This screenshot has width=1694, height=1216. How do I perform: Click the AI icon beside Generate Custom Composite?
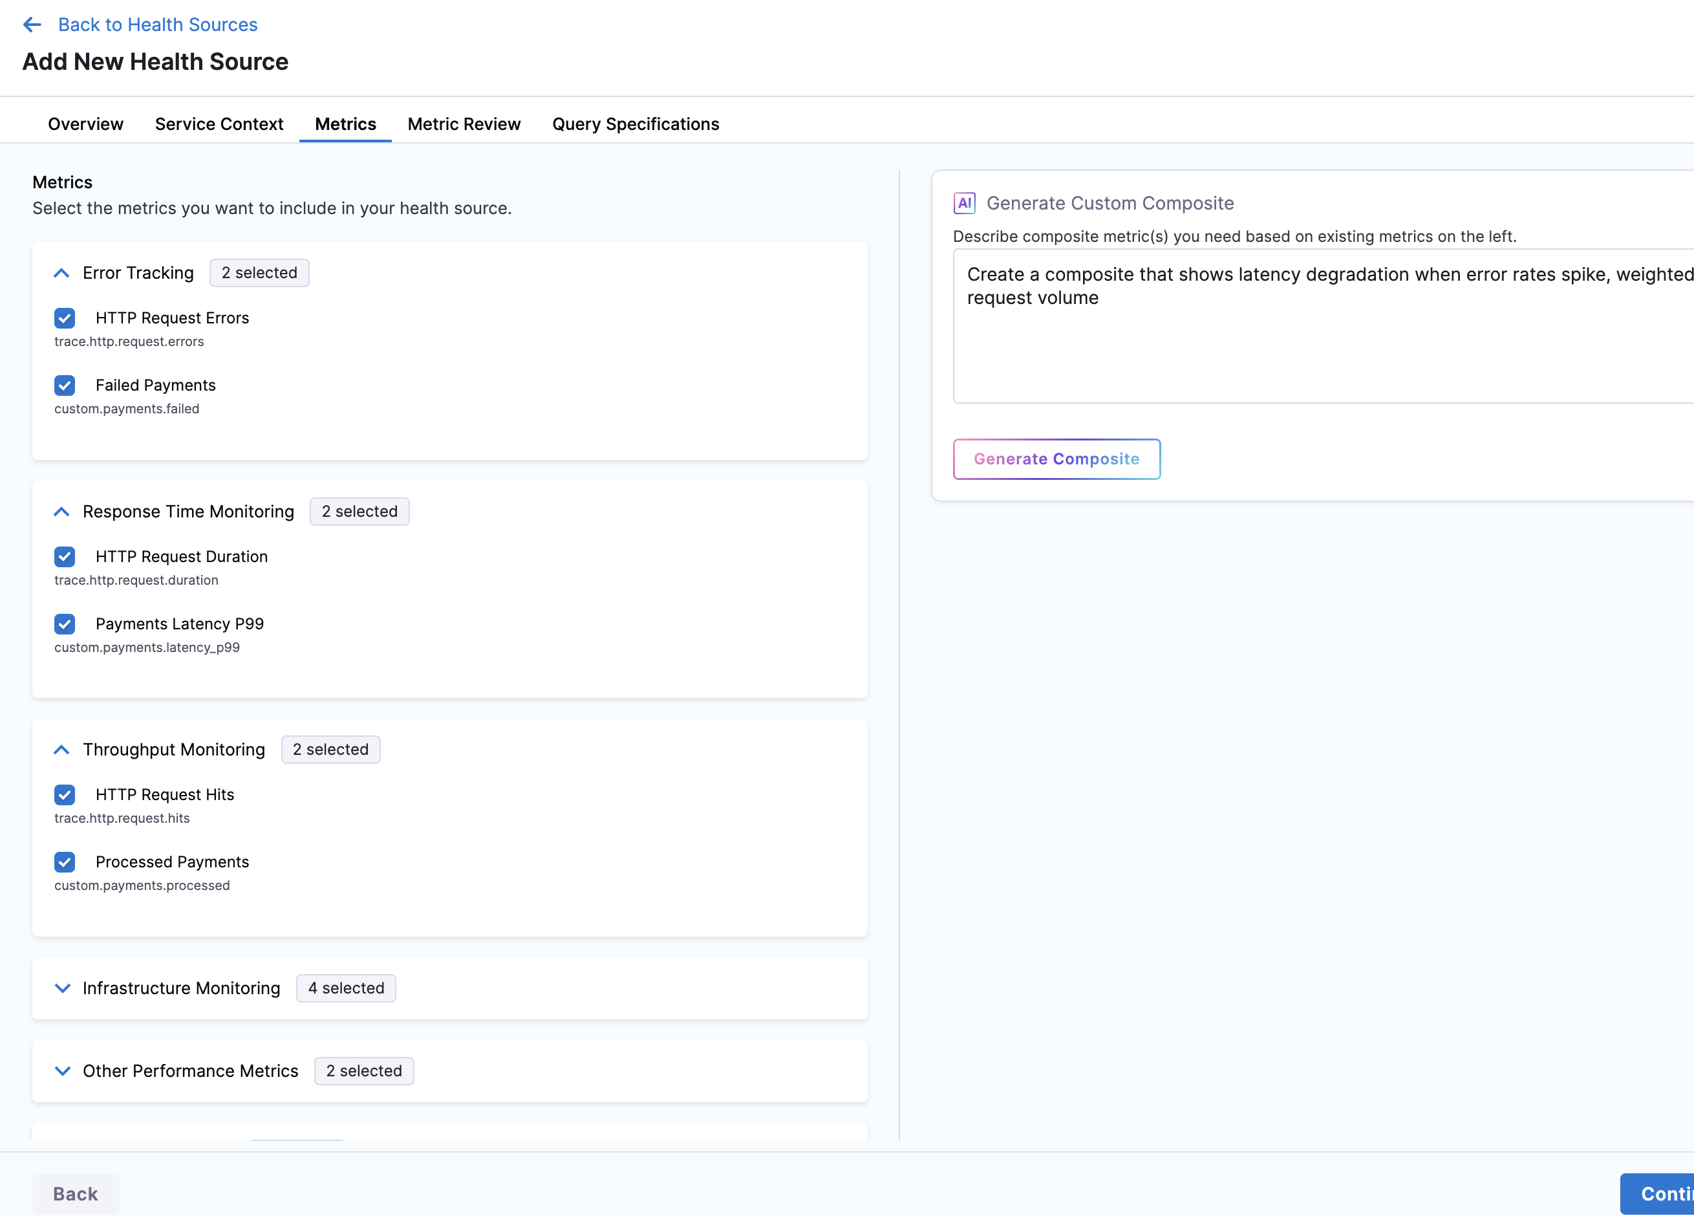(963, 203)
